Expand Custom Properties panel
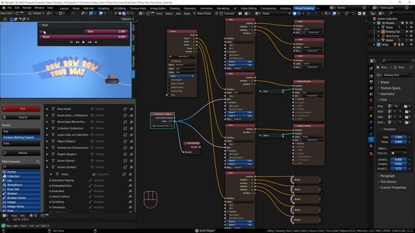 (393, 188)
